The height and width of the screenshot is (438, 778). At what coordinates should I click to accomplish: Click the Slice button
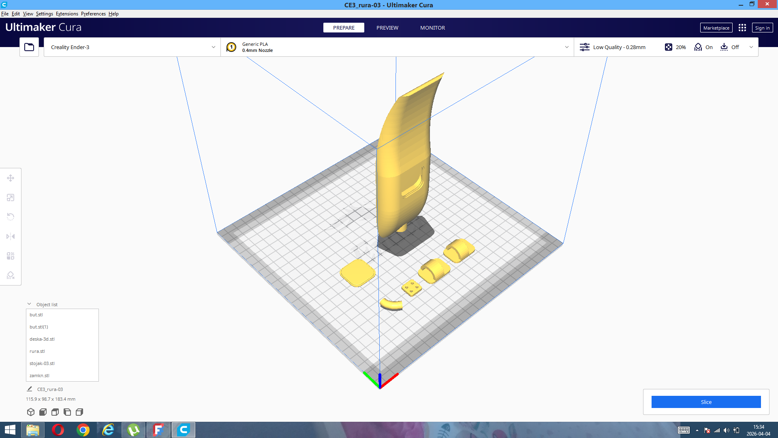706,402
